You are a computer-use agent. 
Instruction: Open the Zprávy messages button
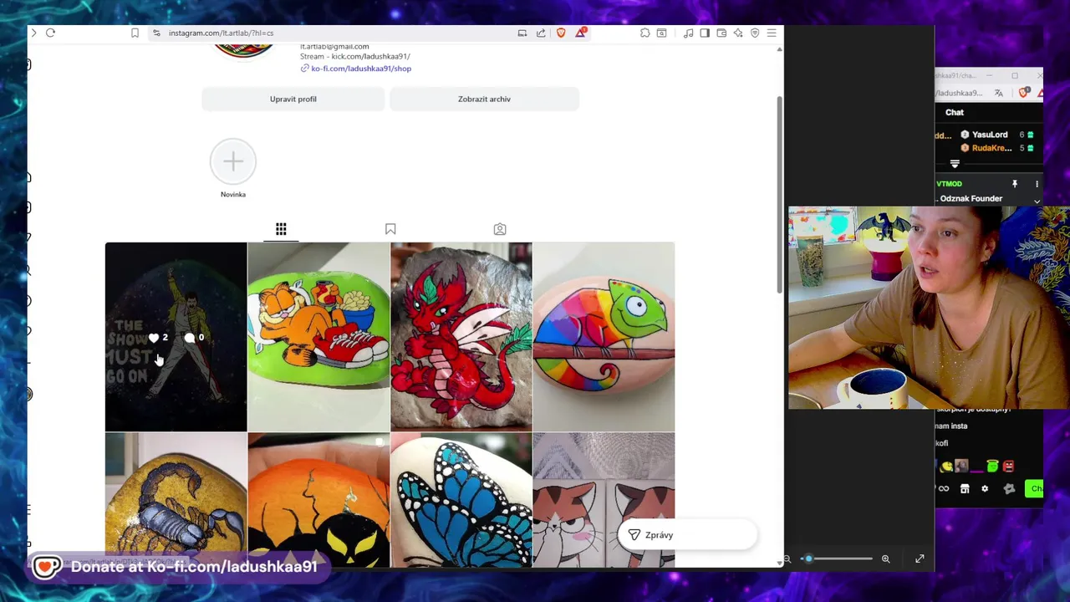687,535
